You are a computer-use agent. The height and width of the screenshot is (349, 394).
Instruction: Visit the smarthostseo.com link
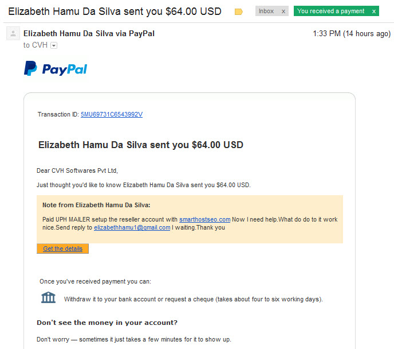coord(204,219)
